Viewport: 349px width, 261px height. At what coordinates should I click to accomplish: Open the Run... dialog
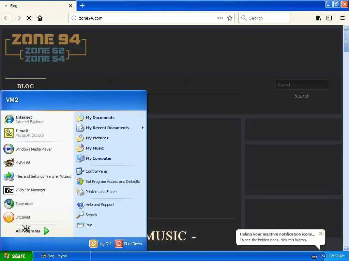[86, 225]
